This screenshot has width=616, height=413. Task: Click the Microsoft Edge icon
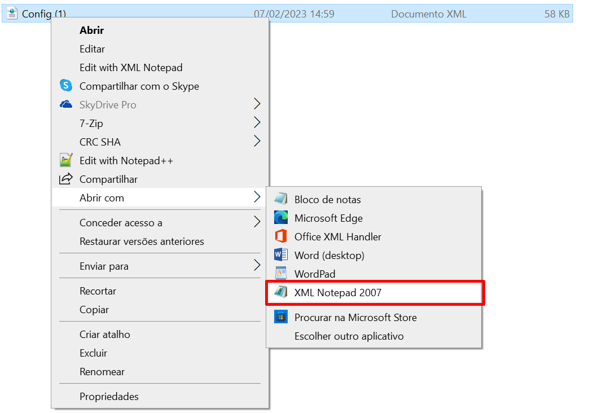tap(280, 218)
